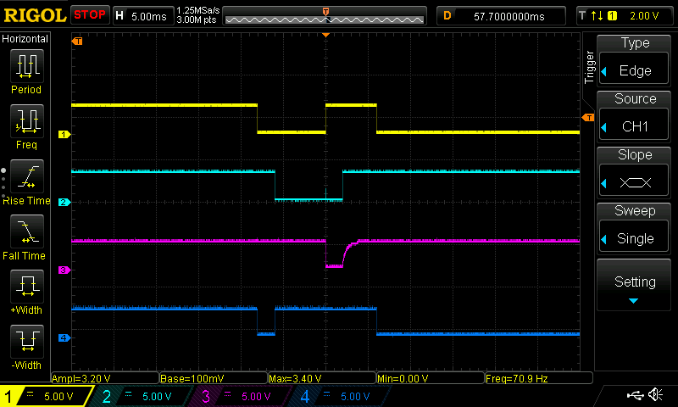Click the yellow channel 1 ground marker
This screenshot has height=407, width=678.
64,135
